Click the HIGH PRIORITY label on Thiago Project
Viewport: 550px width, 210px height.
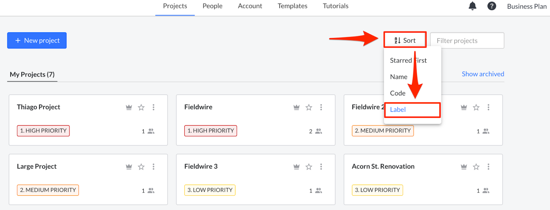coord(43,131)
